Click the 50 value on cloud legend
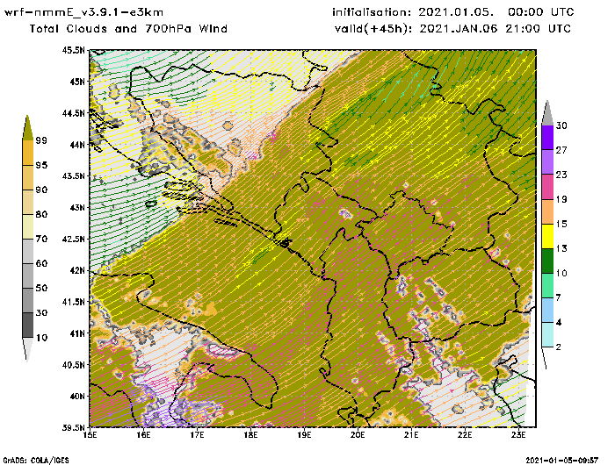The width and height of the screenshot is (615, 465). click(41, 289)
